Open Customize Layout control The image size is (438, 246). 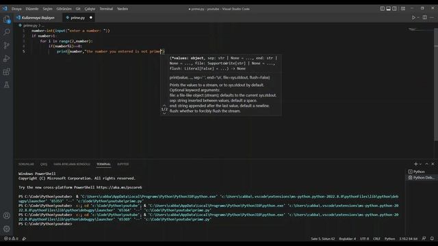tap(403, 9)
